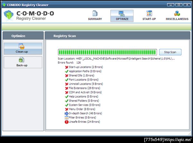Screen dimensions: 193x143
Task: Select 'Unsafe Entries (24 Errors)' text
Action: click(84, 122)
